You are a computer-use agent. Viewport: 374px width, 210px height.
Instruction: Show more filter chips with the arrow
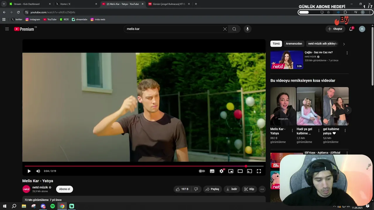(344, 44)
